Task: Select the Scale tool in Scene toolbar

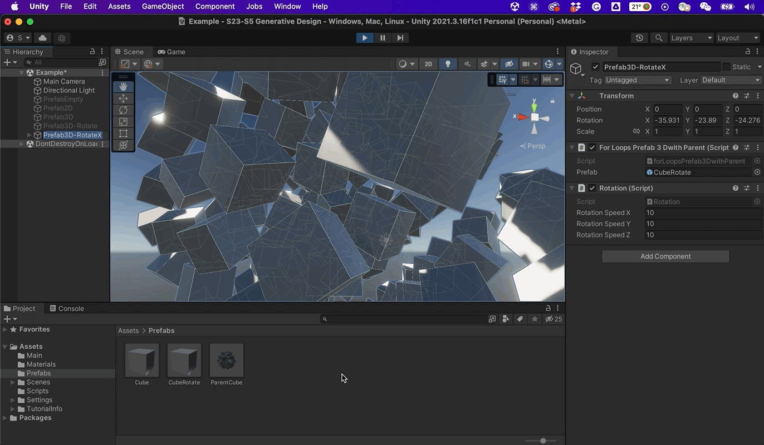Action: [x=124, y=122]
